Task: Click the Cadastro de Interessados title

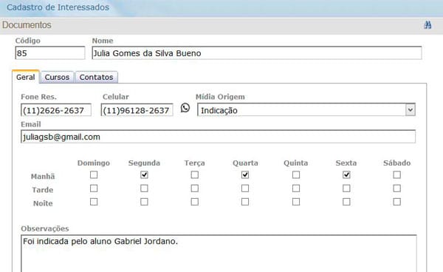Action: tap(58, 7)
